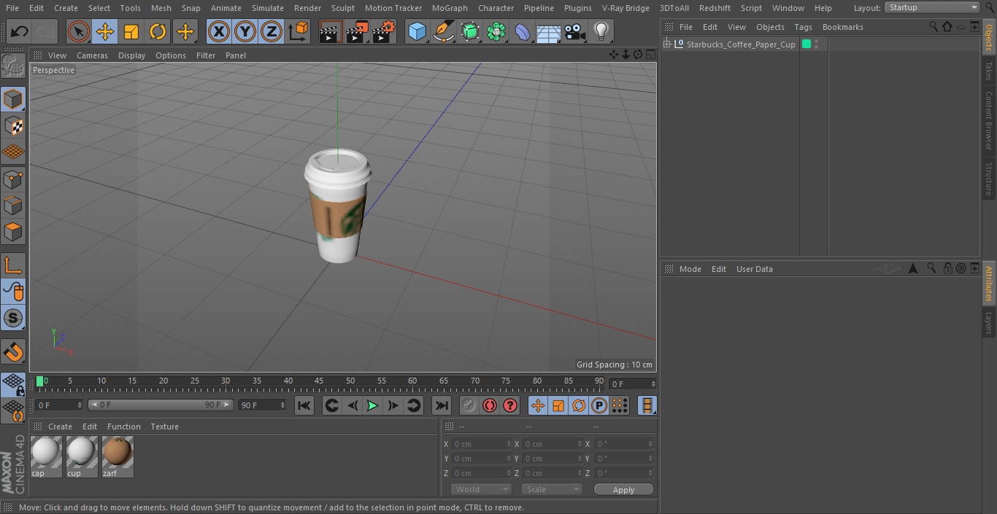997x514 pixels.
Task: Open the Sculpt menu
Action: (342, 8)
